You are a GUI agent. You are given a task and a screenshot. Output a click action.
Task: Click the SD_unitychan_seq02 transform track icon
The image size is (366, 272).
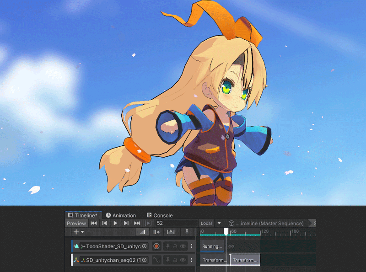(x=76, y=260)
